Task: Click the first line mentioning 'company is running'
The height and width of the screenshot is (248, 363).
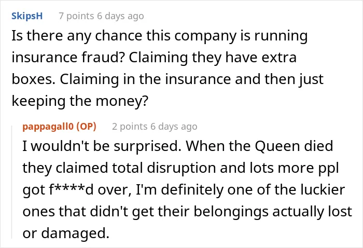Action: point(160,36)
